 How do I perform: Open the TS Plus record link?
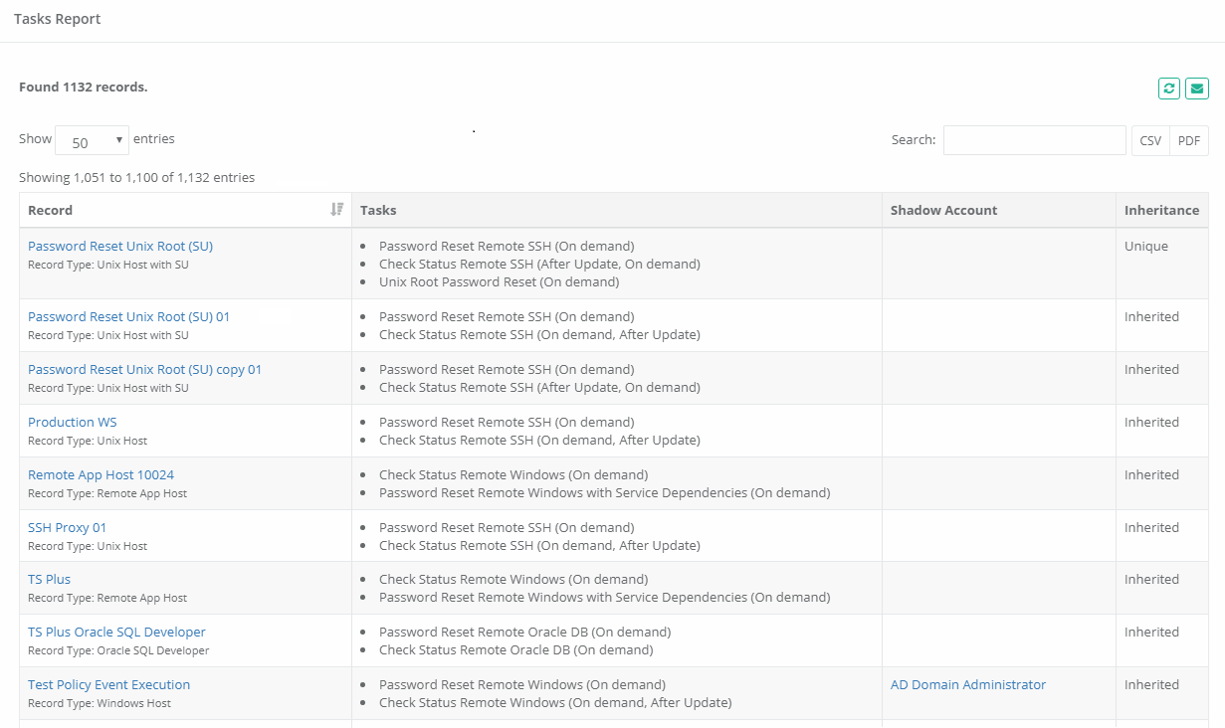coord(49,580)
